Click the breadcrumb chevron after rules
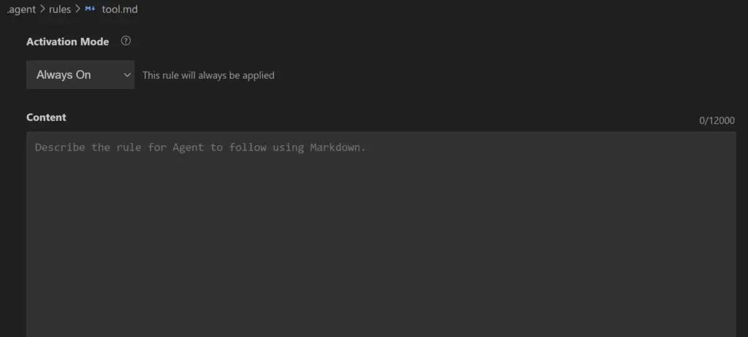Viewport: 748px width, 337px height. coord(77,9)
